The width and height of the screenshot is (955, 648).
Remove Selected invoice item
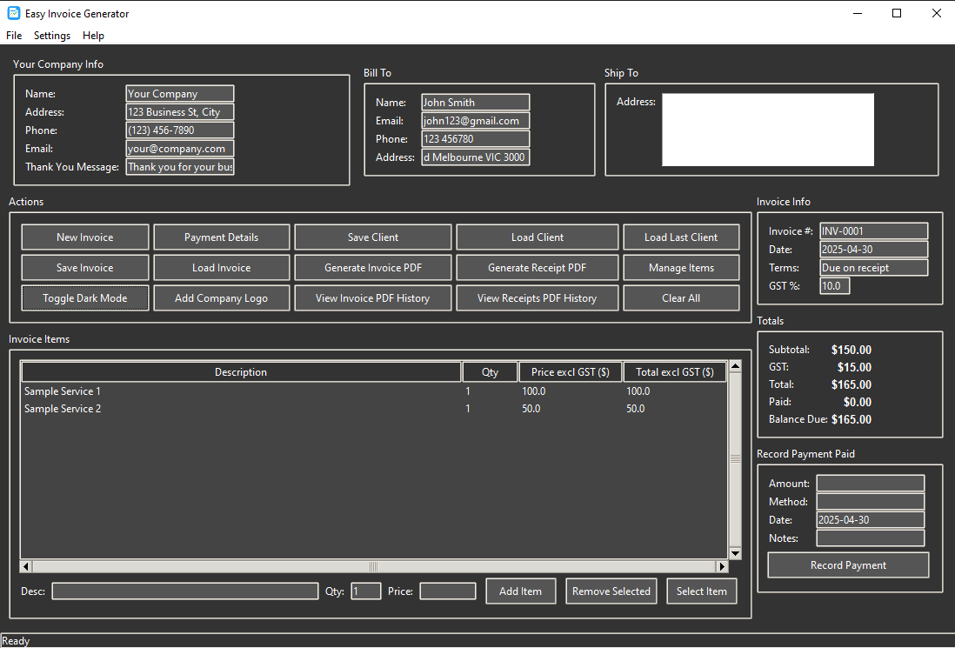611,591
